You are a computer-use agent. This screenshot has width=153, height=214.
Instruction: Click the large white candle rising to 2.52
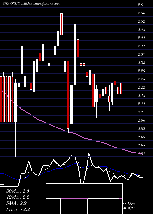pos(75,55)
